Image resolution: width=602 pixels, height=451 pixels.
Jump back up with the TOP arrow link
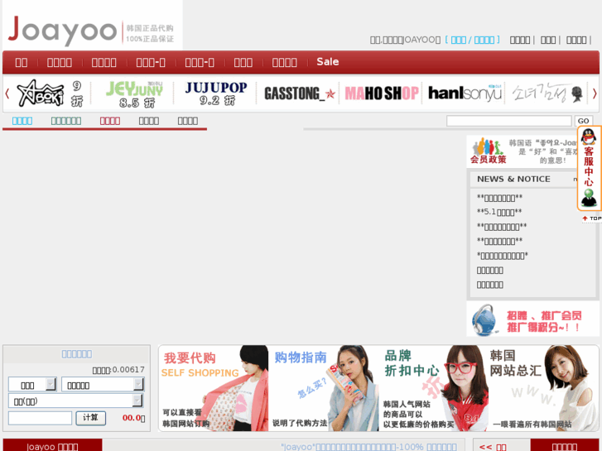click(591, 218)
